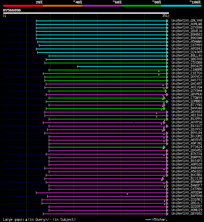204x222 pixels.
Task: Select UniRef100_B4FEH8 label
Action: click(x=187, y=196)
